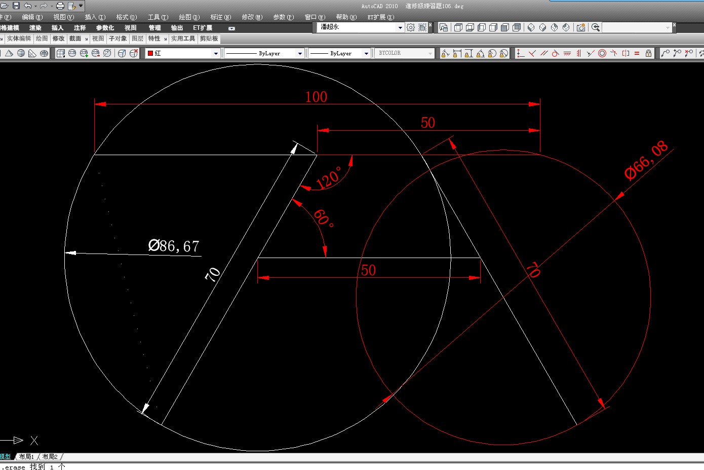
Task: Switch to the 注释 ribbon tab
Action: tap(80, 28)
